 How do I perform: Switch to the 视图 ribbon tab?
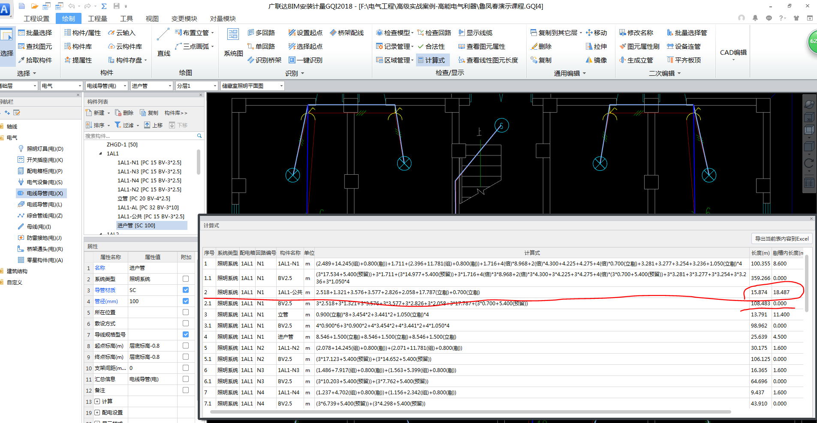[x=152, y=18]
